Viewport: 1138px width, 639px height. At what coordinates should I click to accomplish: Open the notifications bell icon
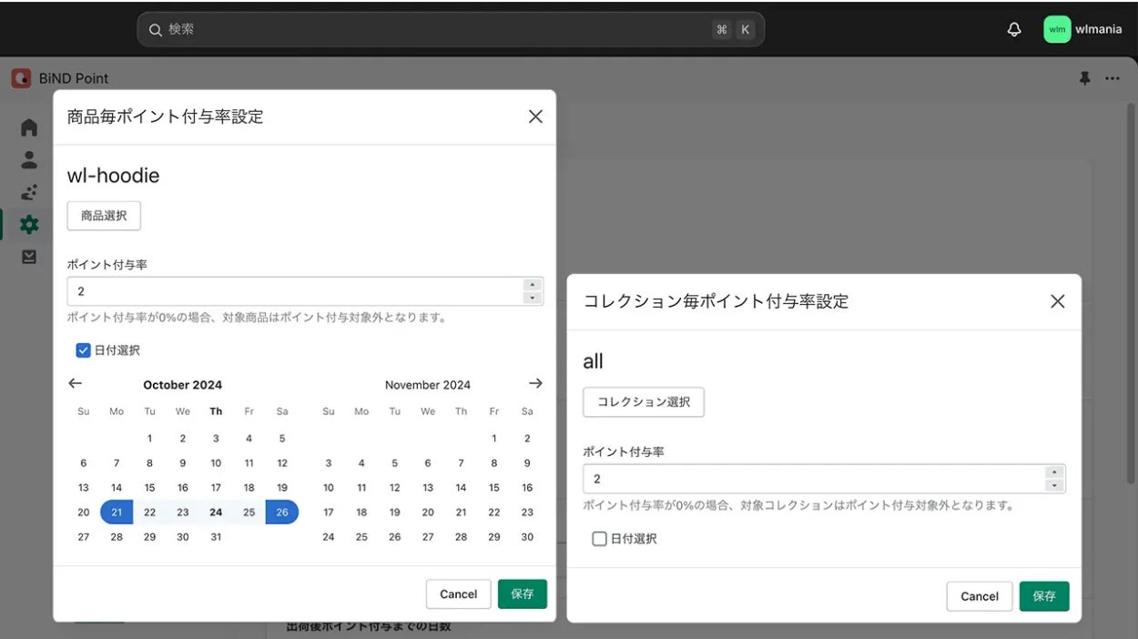click(1014, 29)
